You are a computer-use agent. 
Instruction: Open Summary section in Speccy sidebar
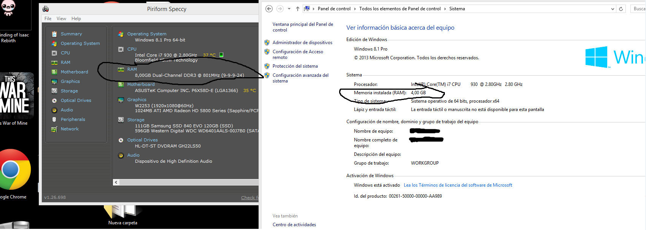(x=71, y=34)
